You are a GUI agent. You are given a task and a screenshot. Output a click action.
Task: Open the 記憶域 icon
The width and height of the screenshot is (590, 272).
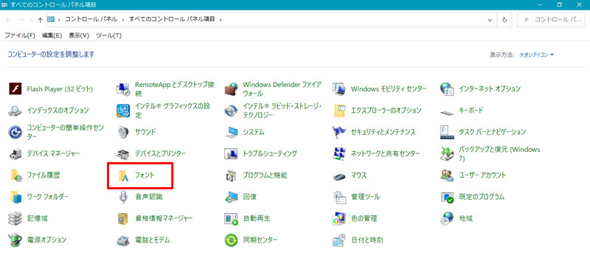pyautogui.click(x=15, y=218)
